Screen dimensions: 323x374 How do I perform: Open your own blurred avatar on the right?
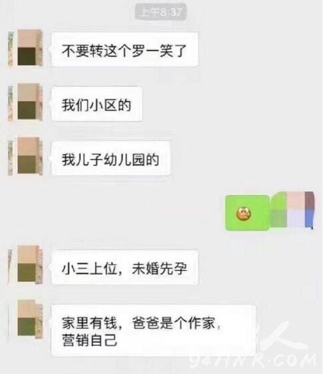pyautogui.click(x=292, y=209)
